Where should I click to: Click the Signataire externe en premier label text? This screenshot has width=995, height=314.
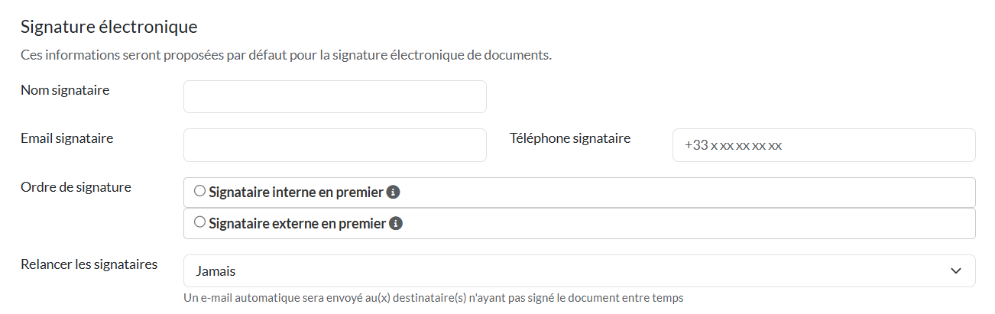tap(297, 224)
